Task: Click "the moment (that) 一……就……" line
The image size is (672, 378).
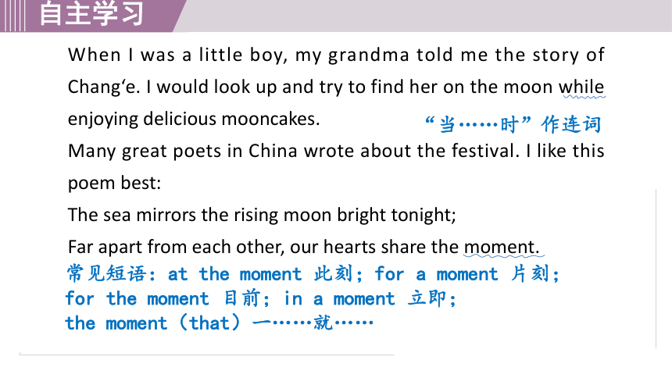Action: coord(219,323)
